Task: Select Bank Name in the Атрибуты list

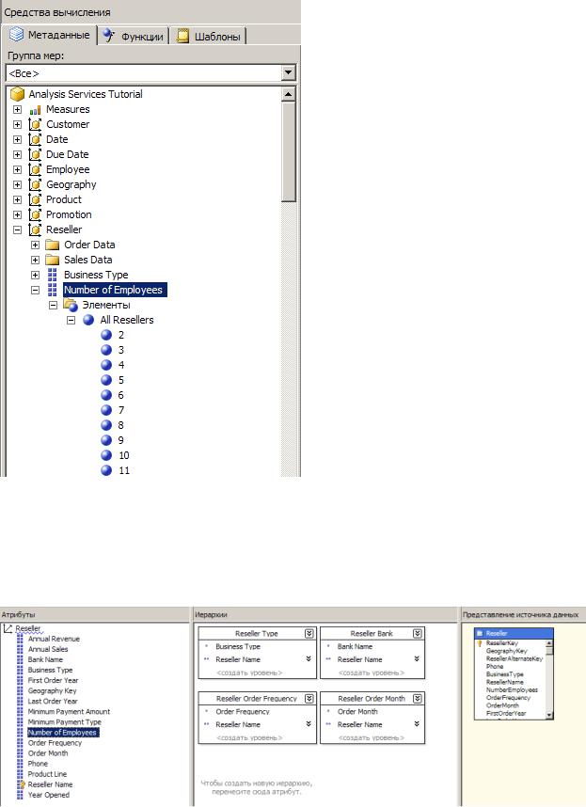Action: (x=45, y=659)
